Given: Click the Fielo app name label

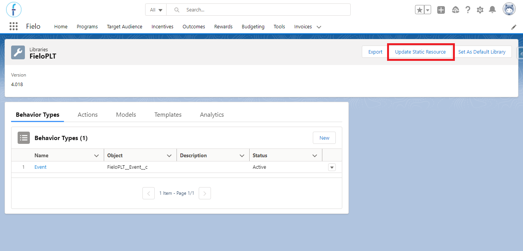Looking at the screenshot, I should click(x=33, y=26).
